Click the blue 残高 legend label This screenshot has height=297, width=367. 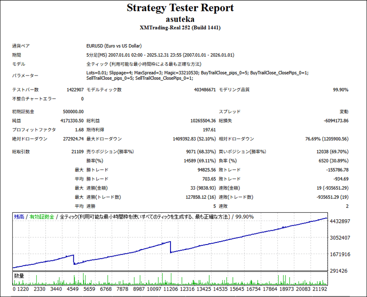pyautogui.click(x=19, y=217)
